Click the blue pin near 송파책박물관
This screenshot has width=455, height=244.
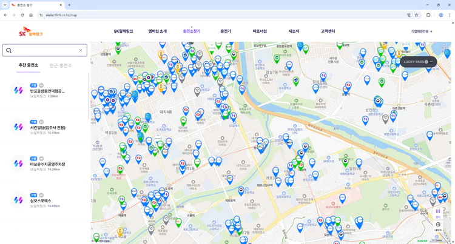tap(430, 135)
